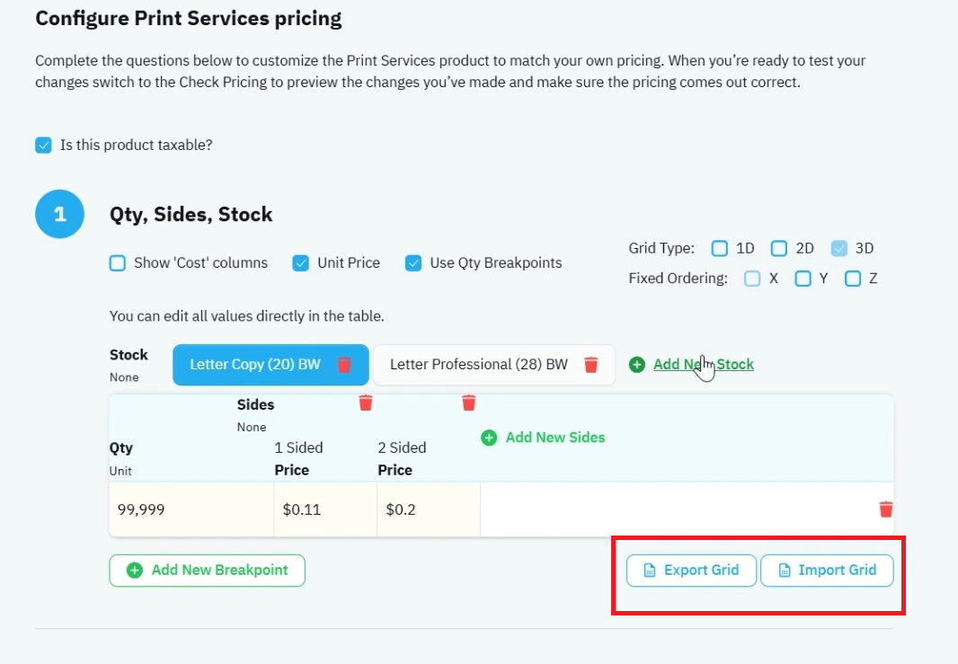
Task: Select 2D grid type checkbox
Action: 779,249
